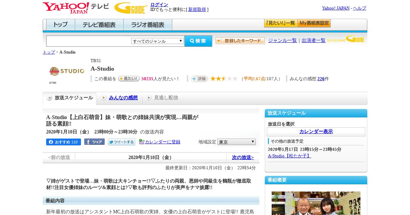
Task: Switch to the テレビ番組表 tab
Action: [x=99, y=25]
